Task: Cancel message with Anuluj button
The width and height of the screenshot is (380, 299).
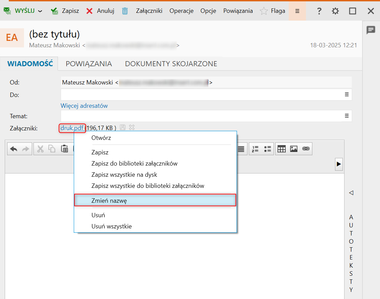Action: (x=100, y=11)
